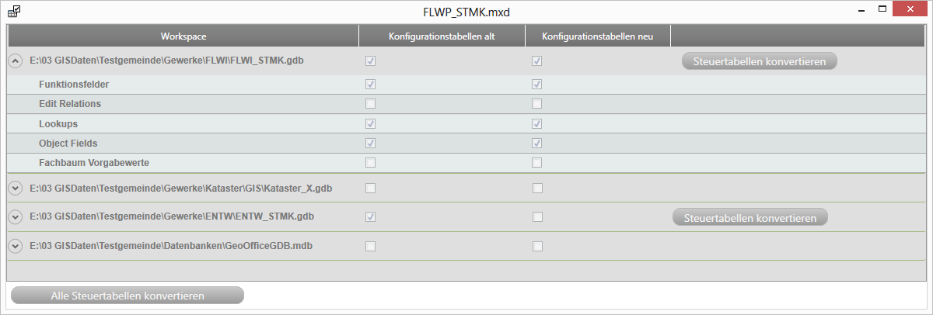Expand the Kataster_X.gdb workspace row

pyautogui.click(x=16, y=188)
